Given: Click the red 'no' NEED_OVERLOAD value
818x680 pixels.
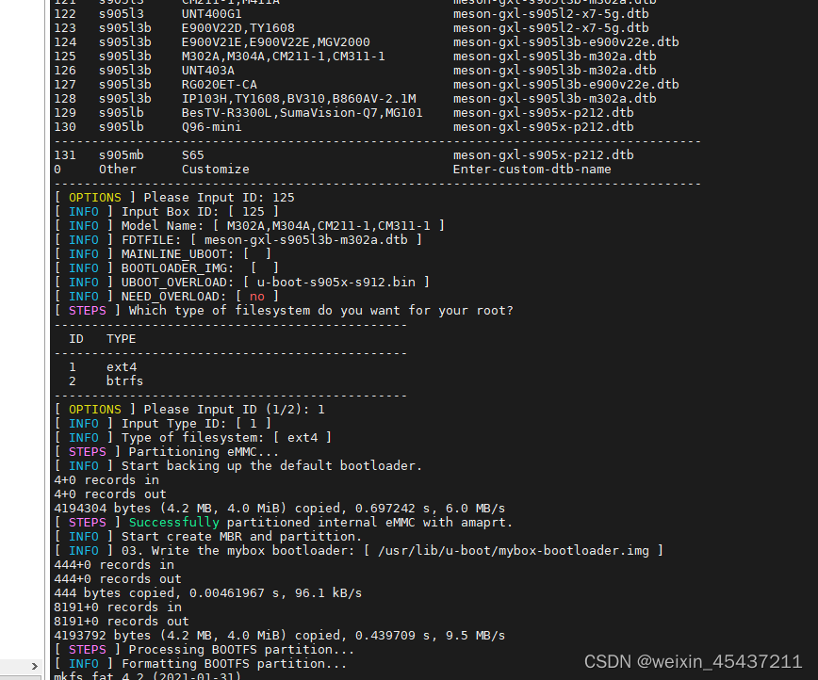Looking at the screenshot, I should point(257,297).
